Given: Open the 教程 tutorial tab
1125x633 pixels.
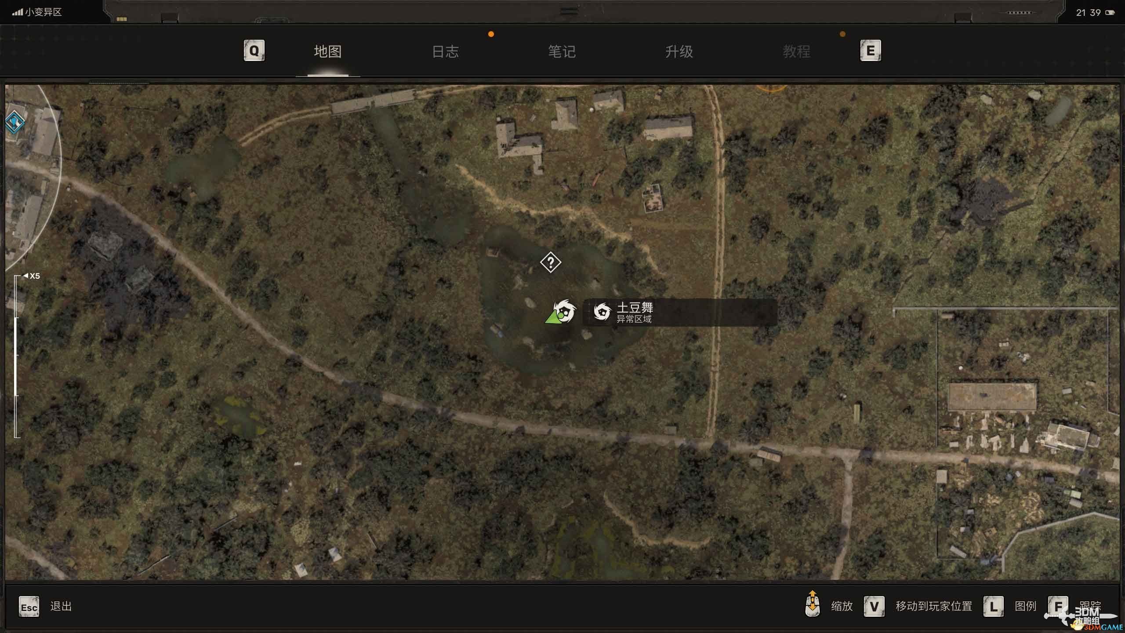Looking at the screenshot, I should pyautogui.click(x=796, y=52).
